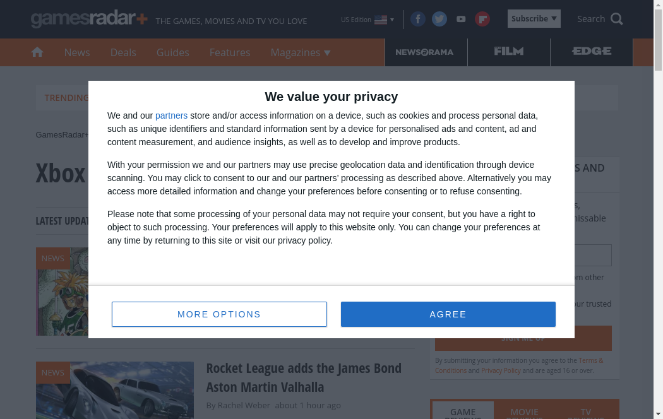This screenshot has height=419, width=663.
Task: Click the More Options button
Action: click(219, 314)
